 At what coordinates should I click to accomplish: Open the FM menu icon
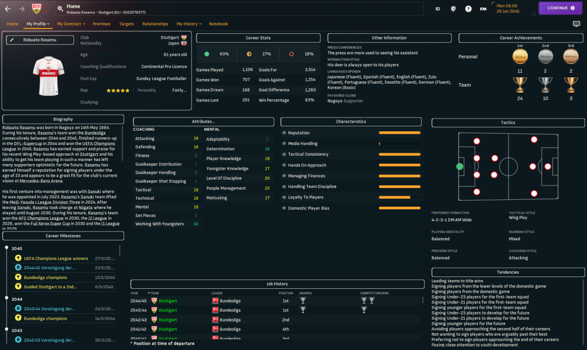pos(483,9)
